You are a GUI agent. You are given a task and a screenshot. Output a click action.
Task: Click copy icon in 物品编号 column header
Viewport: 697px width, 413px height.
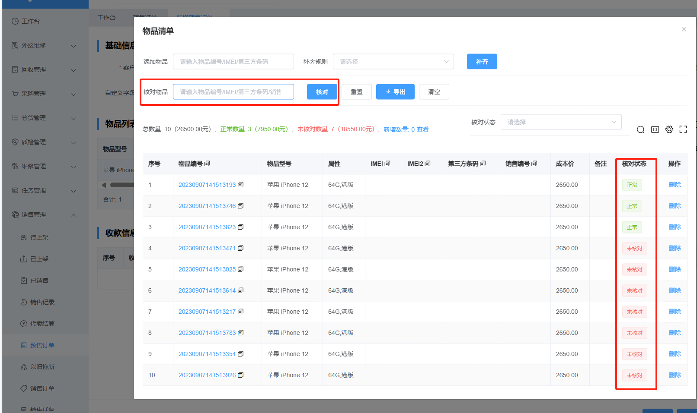(207, 164)
